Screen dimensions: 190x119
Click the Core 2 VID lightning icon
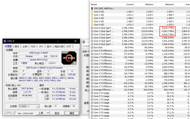pyautogui.click(x=92, y=18)
